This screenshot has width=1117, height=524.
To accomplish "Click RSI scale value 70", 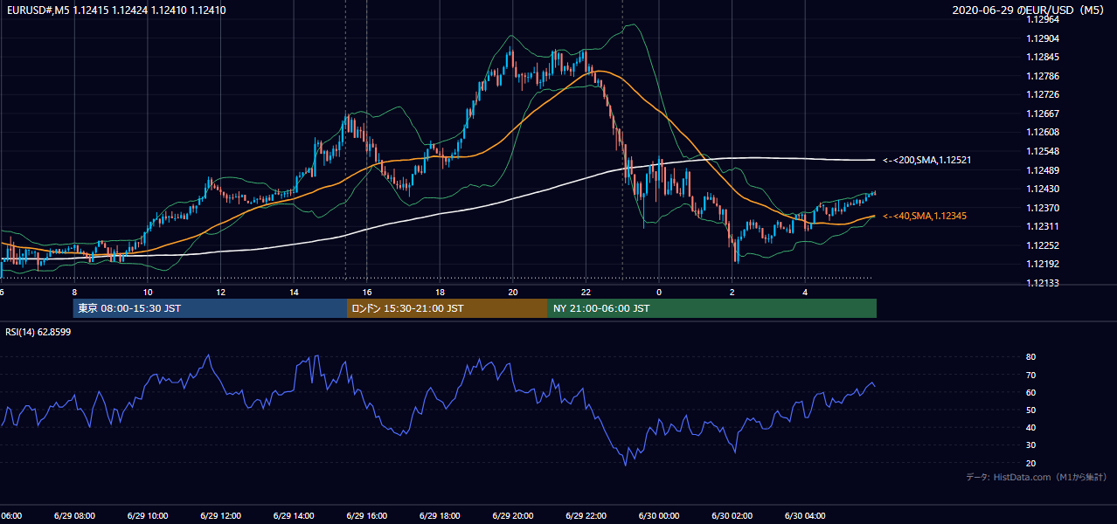I will [x=1030, y=375].
